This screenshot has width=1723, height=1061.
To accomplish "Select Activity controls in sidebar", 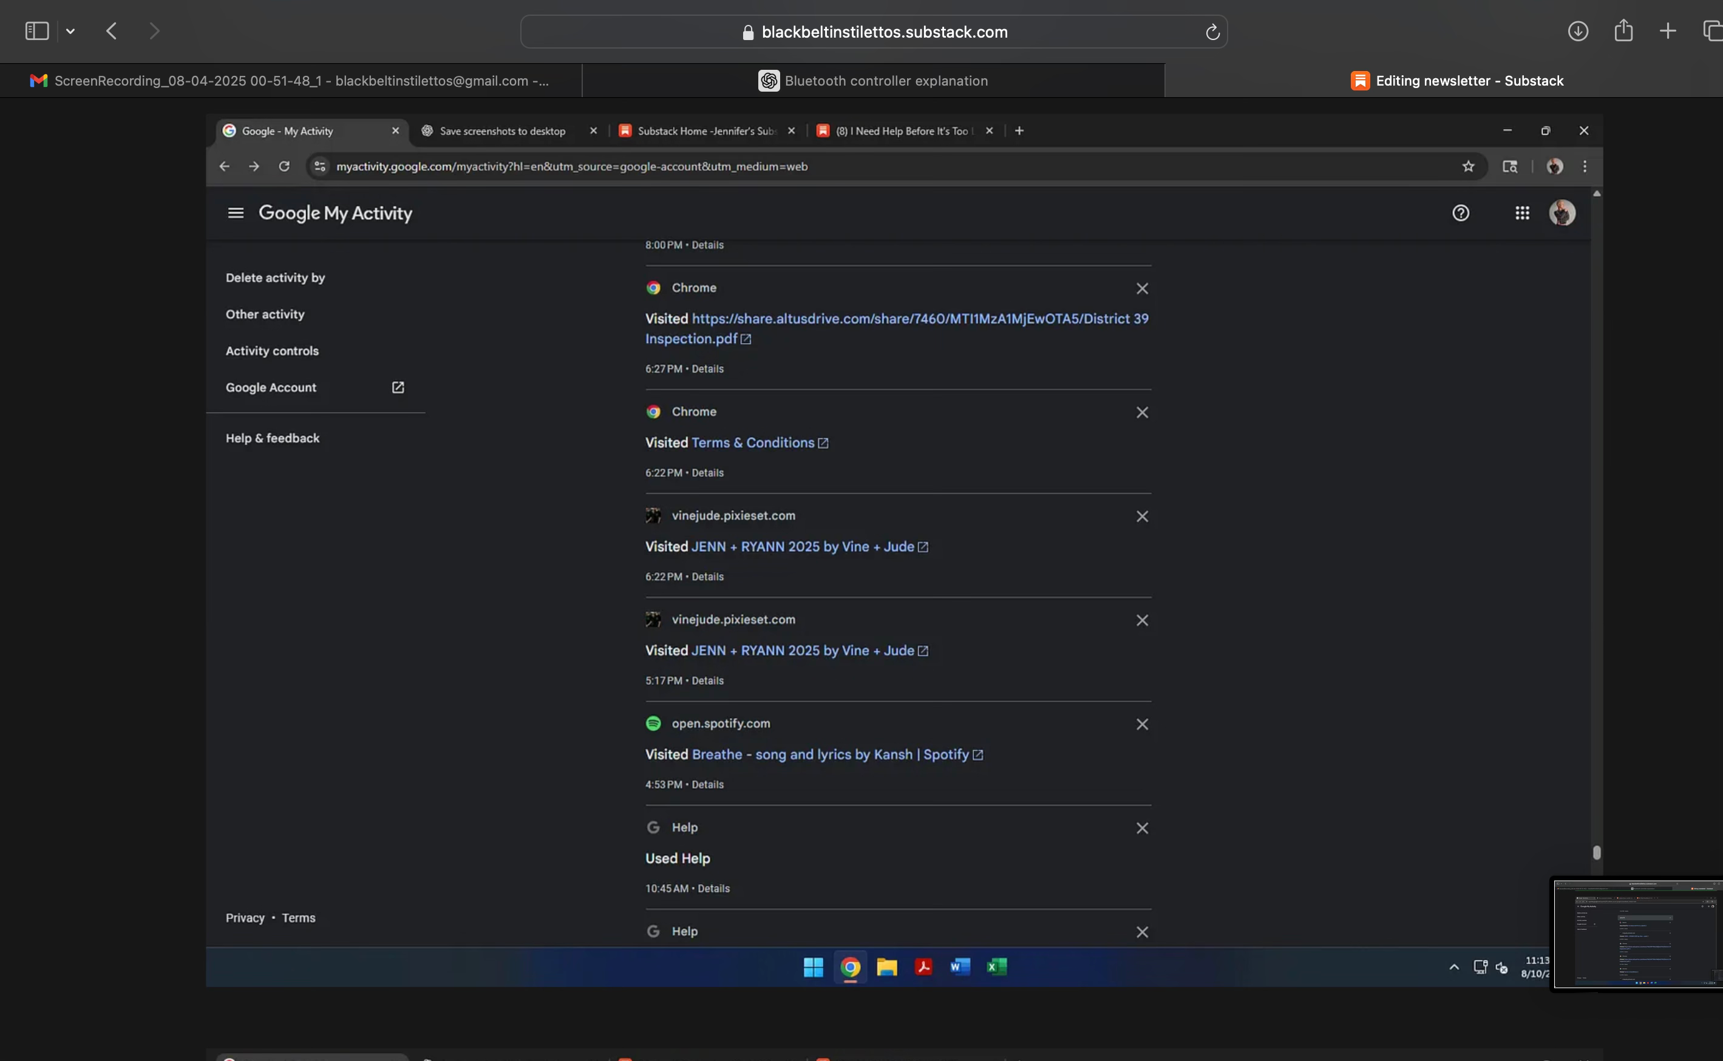I will [x=271, y=351].
